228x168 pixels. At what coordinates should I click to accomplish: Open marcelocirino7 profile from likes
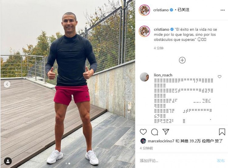(x=161, y=141)
